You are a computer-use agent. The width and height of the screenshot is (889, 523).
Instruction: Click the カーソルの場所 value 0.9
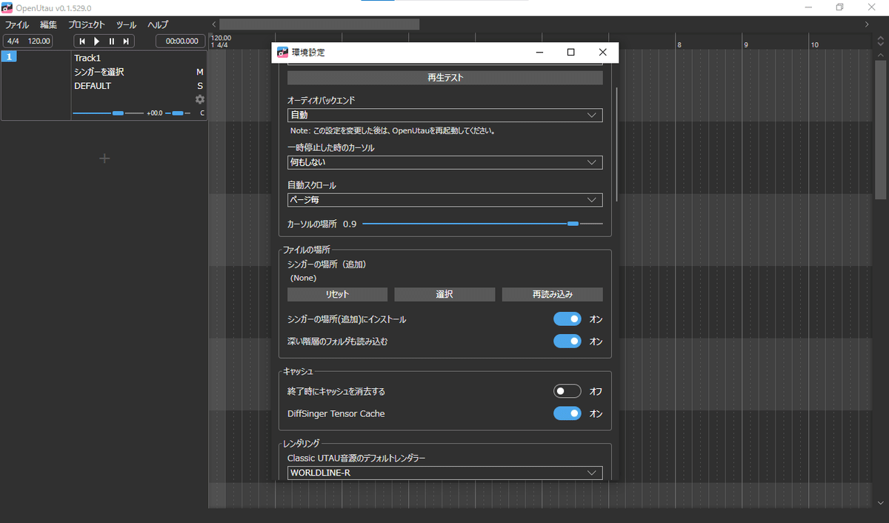point(350,224)
